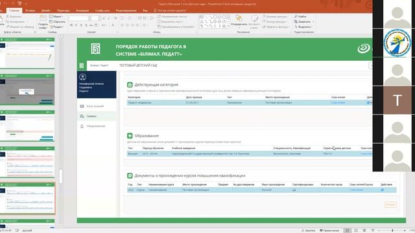The height and width of the screenshot is (233, 415).
Task: Click scroll-down arrow of slide panel
Action: [60, 226]
